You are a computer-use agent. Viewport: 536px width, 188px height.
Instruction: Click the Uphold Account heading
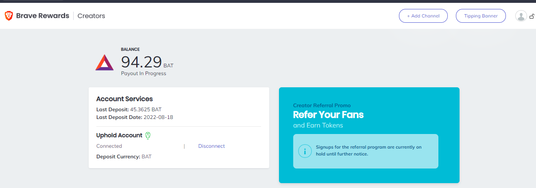coord(119,136)
